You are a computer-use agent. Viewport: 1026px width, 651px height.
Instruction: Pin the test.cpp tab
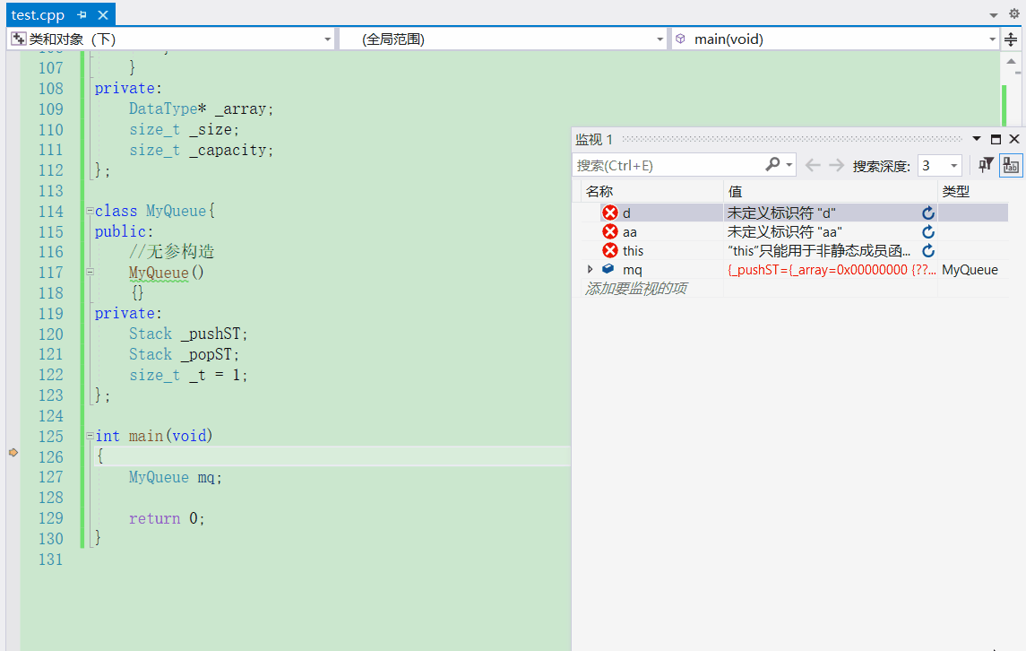click(82, 14)
